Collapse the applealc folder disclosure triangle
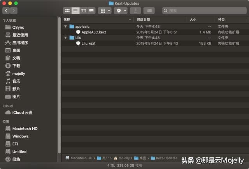 (66, 26)
